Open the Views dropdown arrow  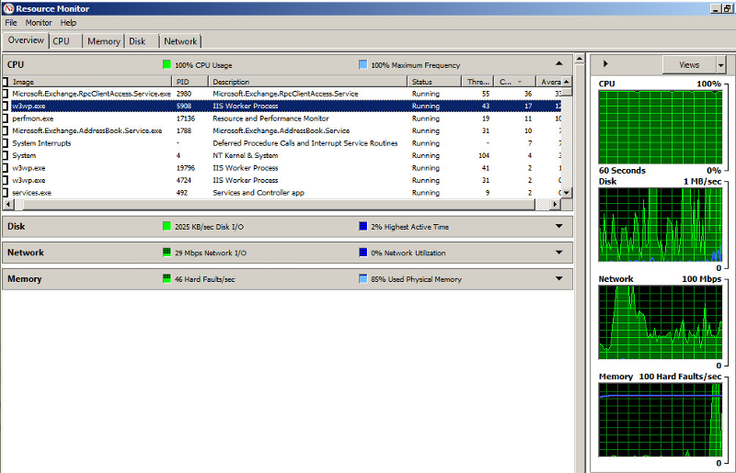tap(721, 64)
